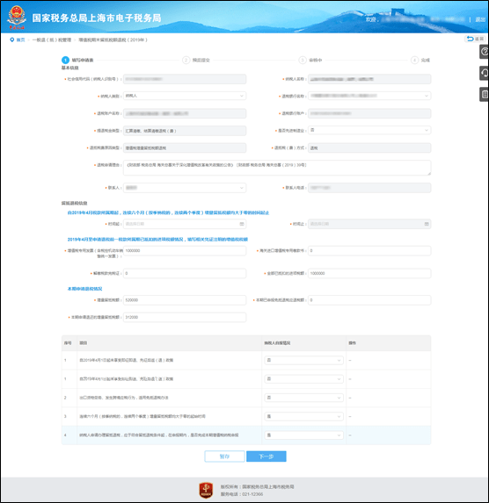The width and height of the screenshot is (489, 503).
Task: Open calendar icon in 时间起 date field
Action: (242, 224)
